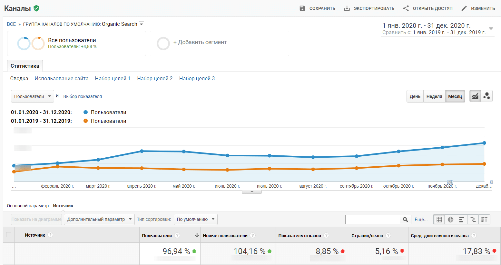This screenshot has width=501, height=265.
Task: Select the data table grid view
Action: tap(439, 220)
